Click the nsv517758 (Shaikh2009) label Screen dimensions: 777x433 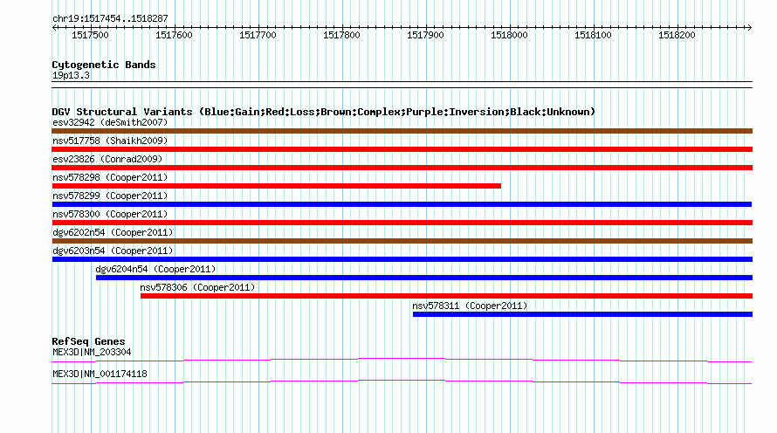point(110,141)
